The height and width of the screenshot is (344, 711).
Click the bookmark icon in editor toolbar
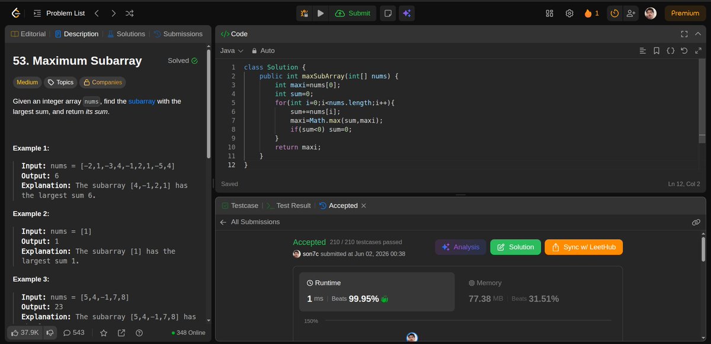pyautogui.click(x=656, y=51)
